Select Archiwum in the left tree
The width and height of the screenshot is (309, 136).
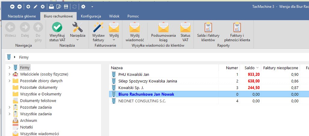28,121
